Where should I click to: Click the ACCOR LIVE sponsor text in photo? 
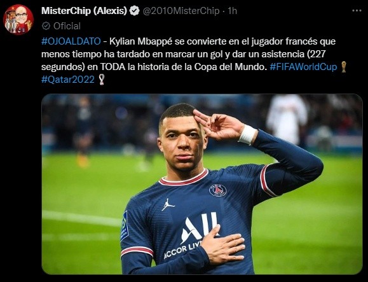click(x=182, y=250)
